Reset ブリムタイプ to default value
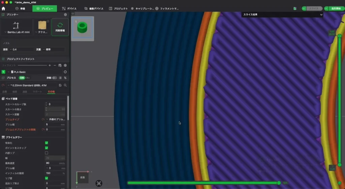 (x=43, y=120)
